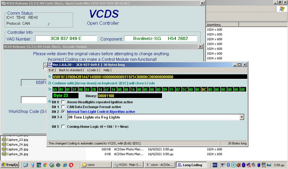Switch to VCDS: Main S... taskbar button

click(128, 165)
